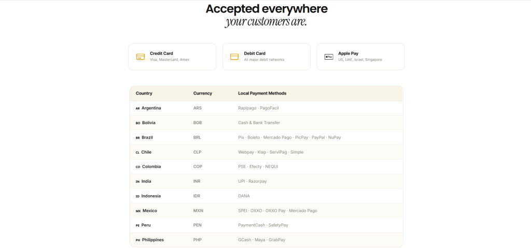Image resolution: width=531 pixels, height=248 pixels.
Task: Click the AR country code badge
Action: click(137, 108)
